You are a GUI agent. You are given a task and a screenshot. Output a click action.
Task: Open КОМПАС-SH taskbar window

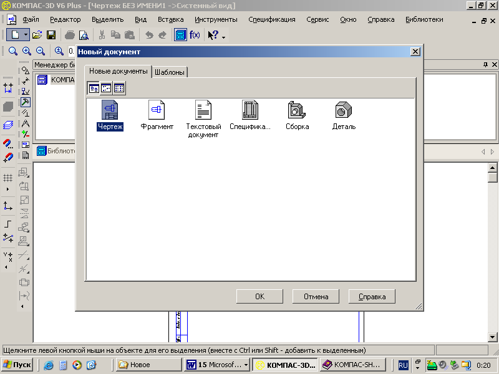[x=352, y=365]
